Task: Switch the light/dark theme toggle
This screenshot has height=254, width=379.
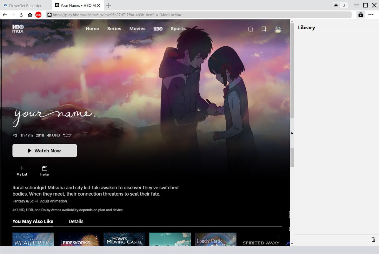Action: (340, 5)
